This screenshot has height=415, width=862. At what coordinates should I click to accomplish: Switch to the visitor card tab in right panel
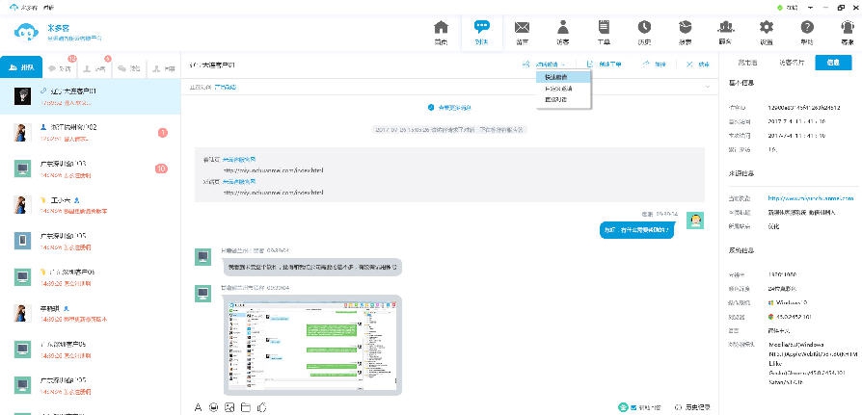point(791,64)
